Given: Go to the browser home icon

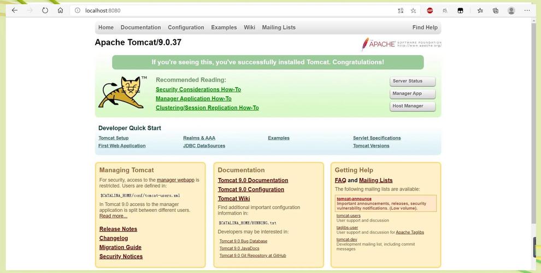Looking at the screenshot, I should pos(60,10).
